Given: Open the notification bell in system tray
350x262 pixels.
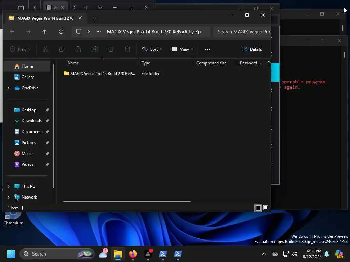Looking at the screenshot, I should click(x=327, y=254).
